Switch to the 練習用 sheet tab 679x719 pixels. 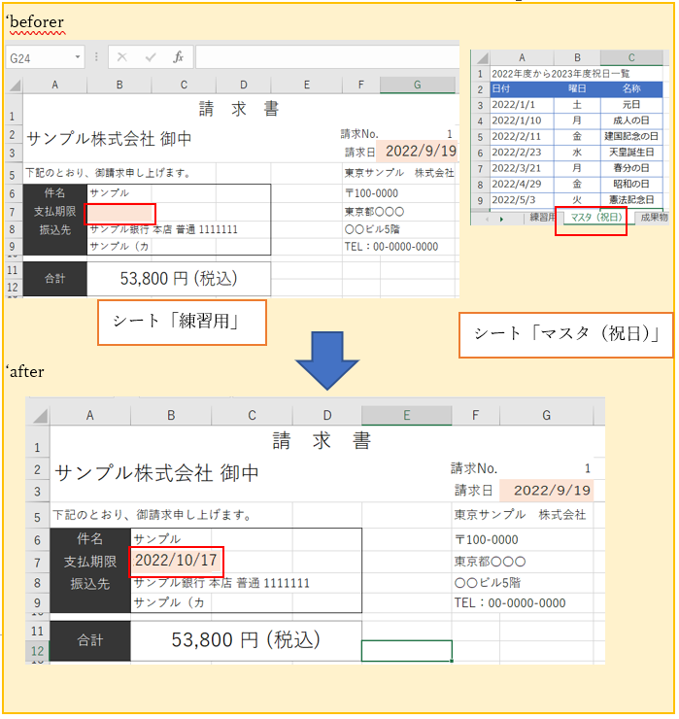click(540, 218)
